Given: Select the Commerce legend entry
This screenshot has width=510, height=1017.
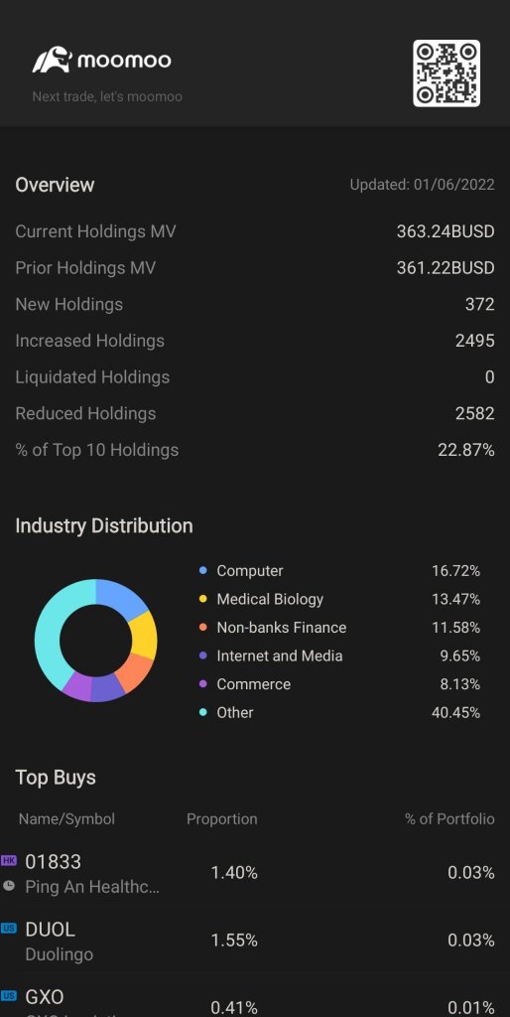Looking at the screenshot, I should coord(339,684).
